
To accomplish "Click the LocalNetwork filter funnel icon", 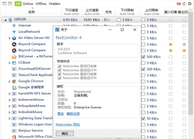I will (x=14, y=32).
